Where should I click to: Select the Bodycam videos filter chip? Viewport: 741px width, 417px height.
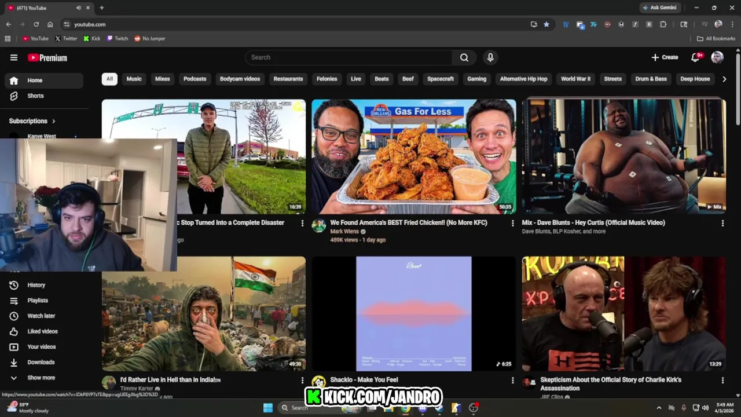240,79
